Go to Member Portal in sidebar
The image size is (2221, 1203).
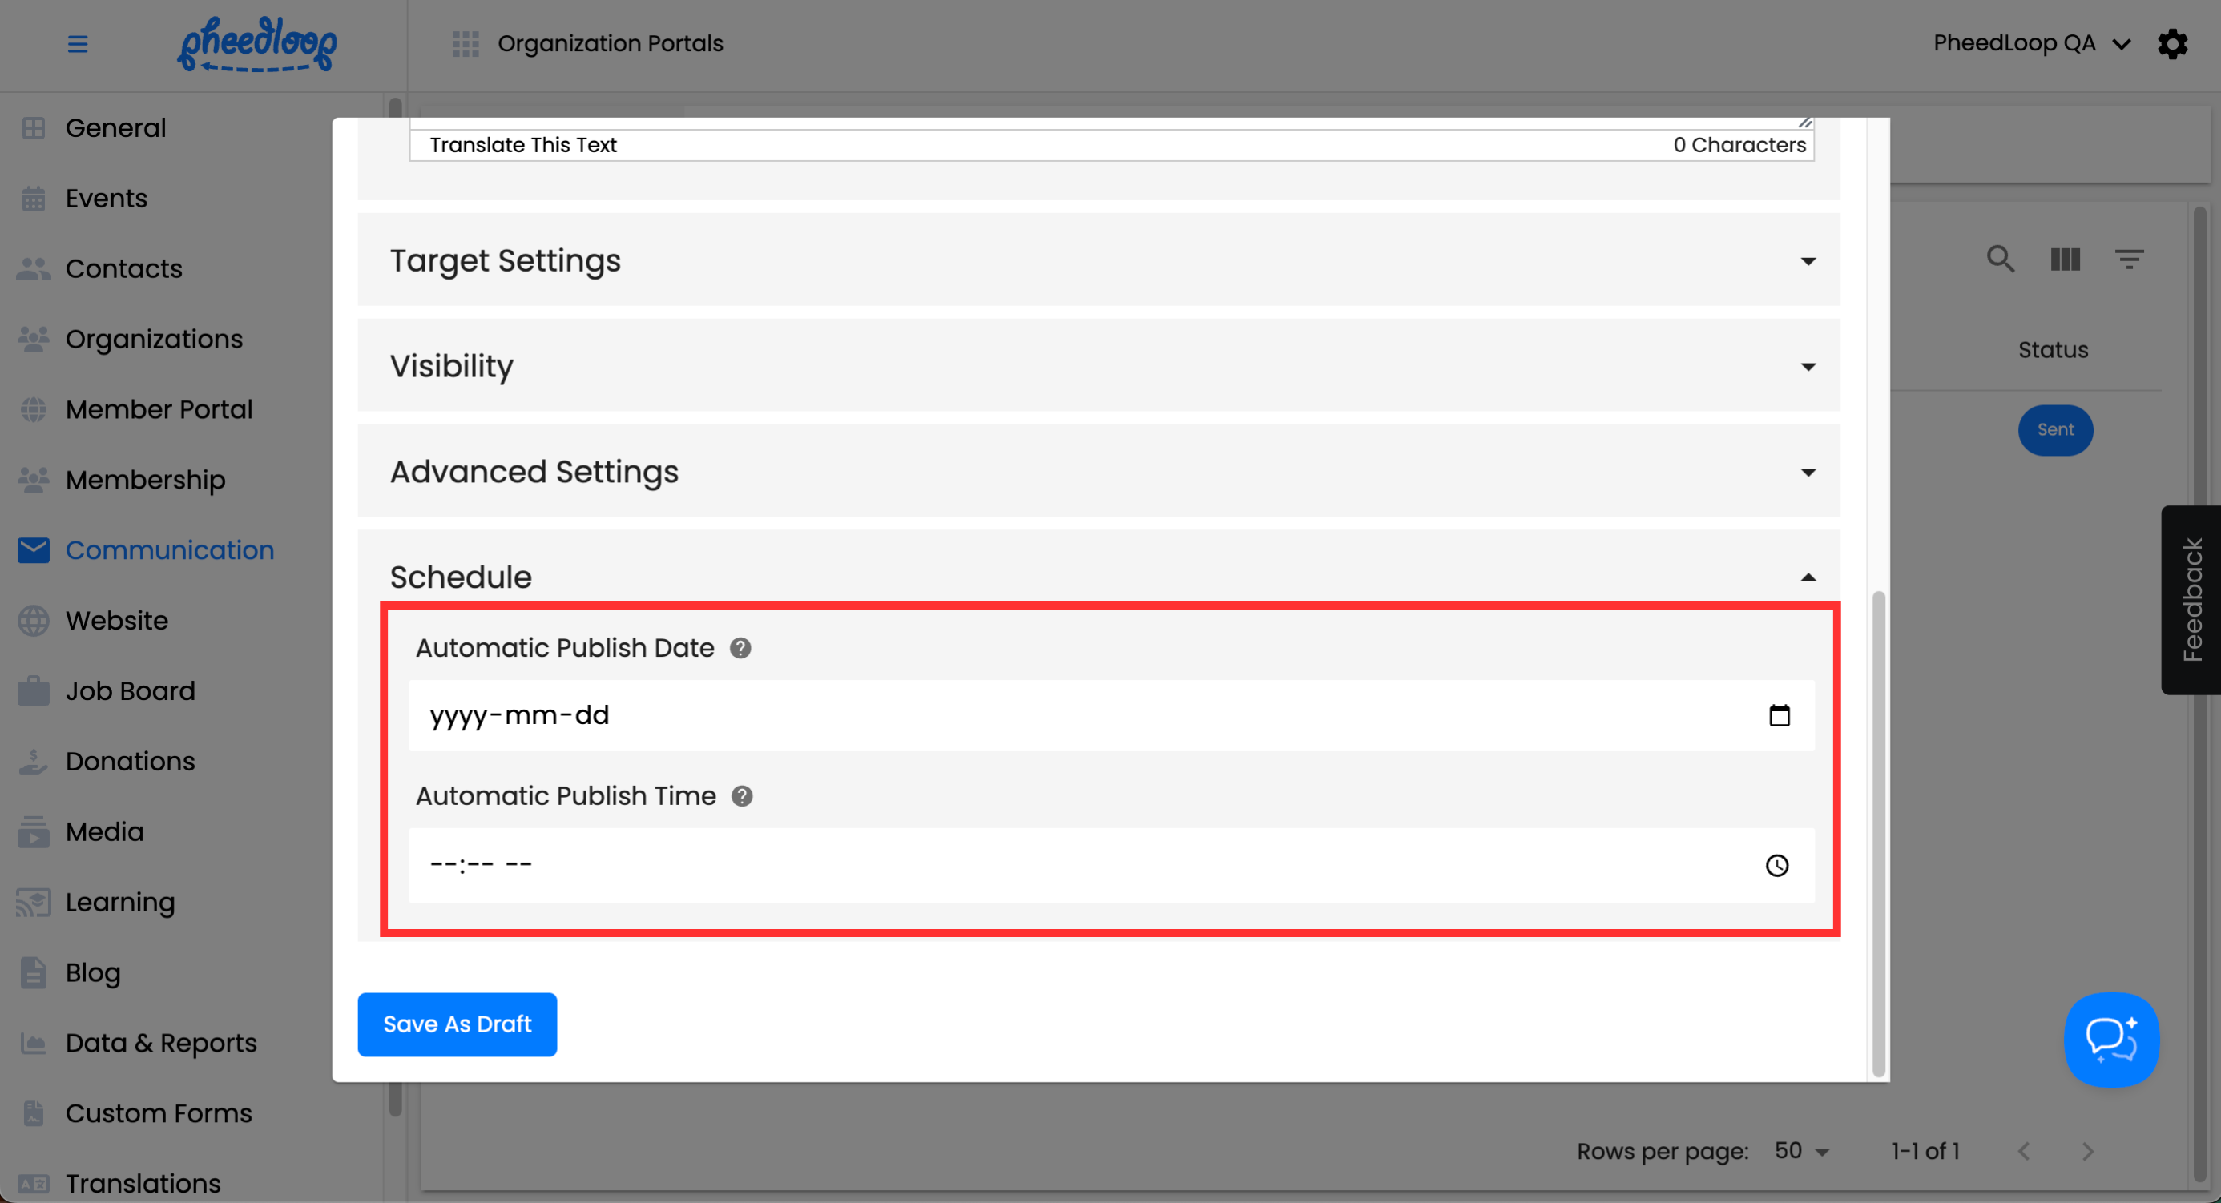[159, 409]
